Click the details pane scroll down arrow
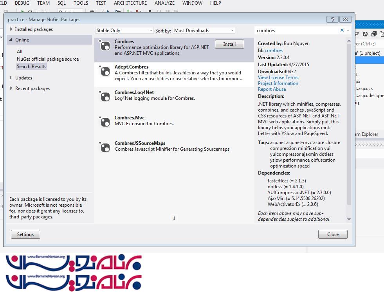 pos(349,219)
